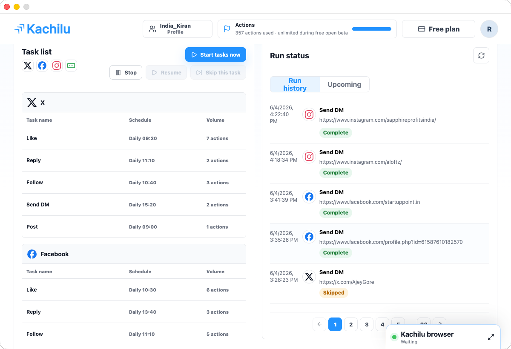This screenshot has height=349, width=511.
Task: Click Instagram icon for aloftz run
Action: click(x=310, y=157)
